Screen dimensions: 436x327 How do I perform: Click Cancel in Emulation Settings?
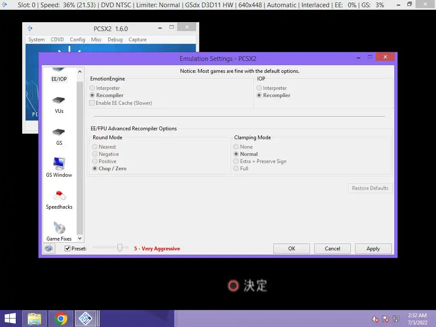pyautogui.click(x=332, y=249)
